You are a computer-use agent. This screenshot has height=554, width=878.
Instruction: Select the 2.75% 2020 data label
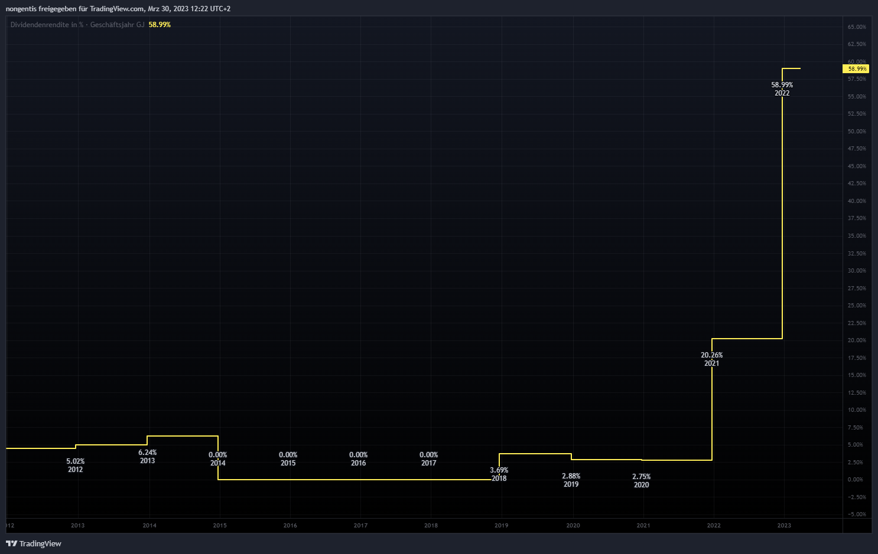tap(641, 481)
